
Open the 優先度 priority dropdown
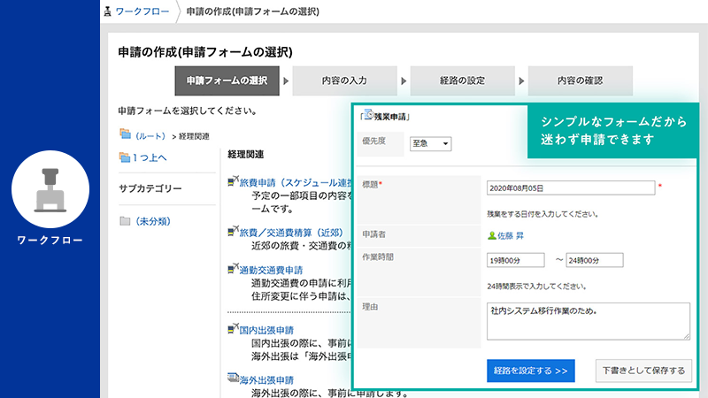pyautogui.click(x=430, y=144)
